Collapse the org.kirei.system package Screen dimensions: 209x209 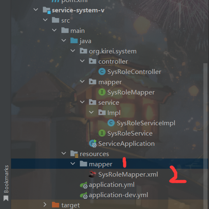pos(73,51)
